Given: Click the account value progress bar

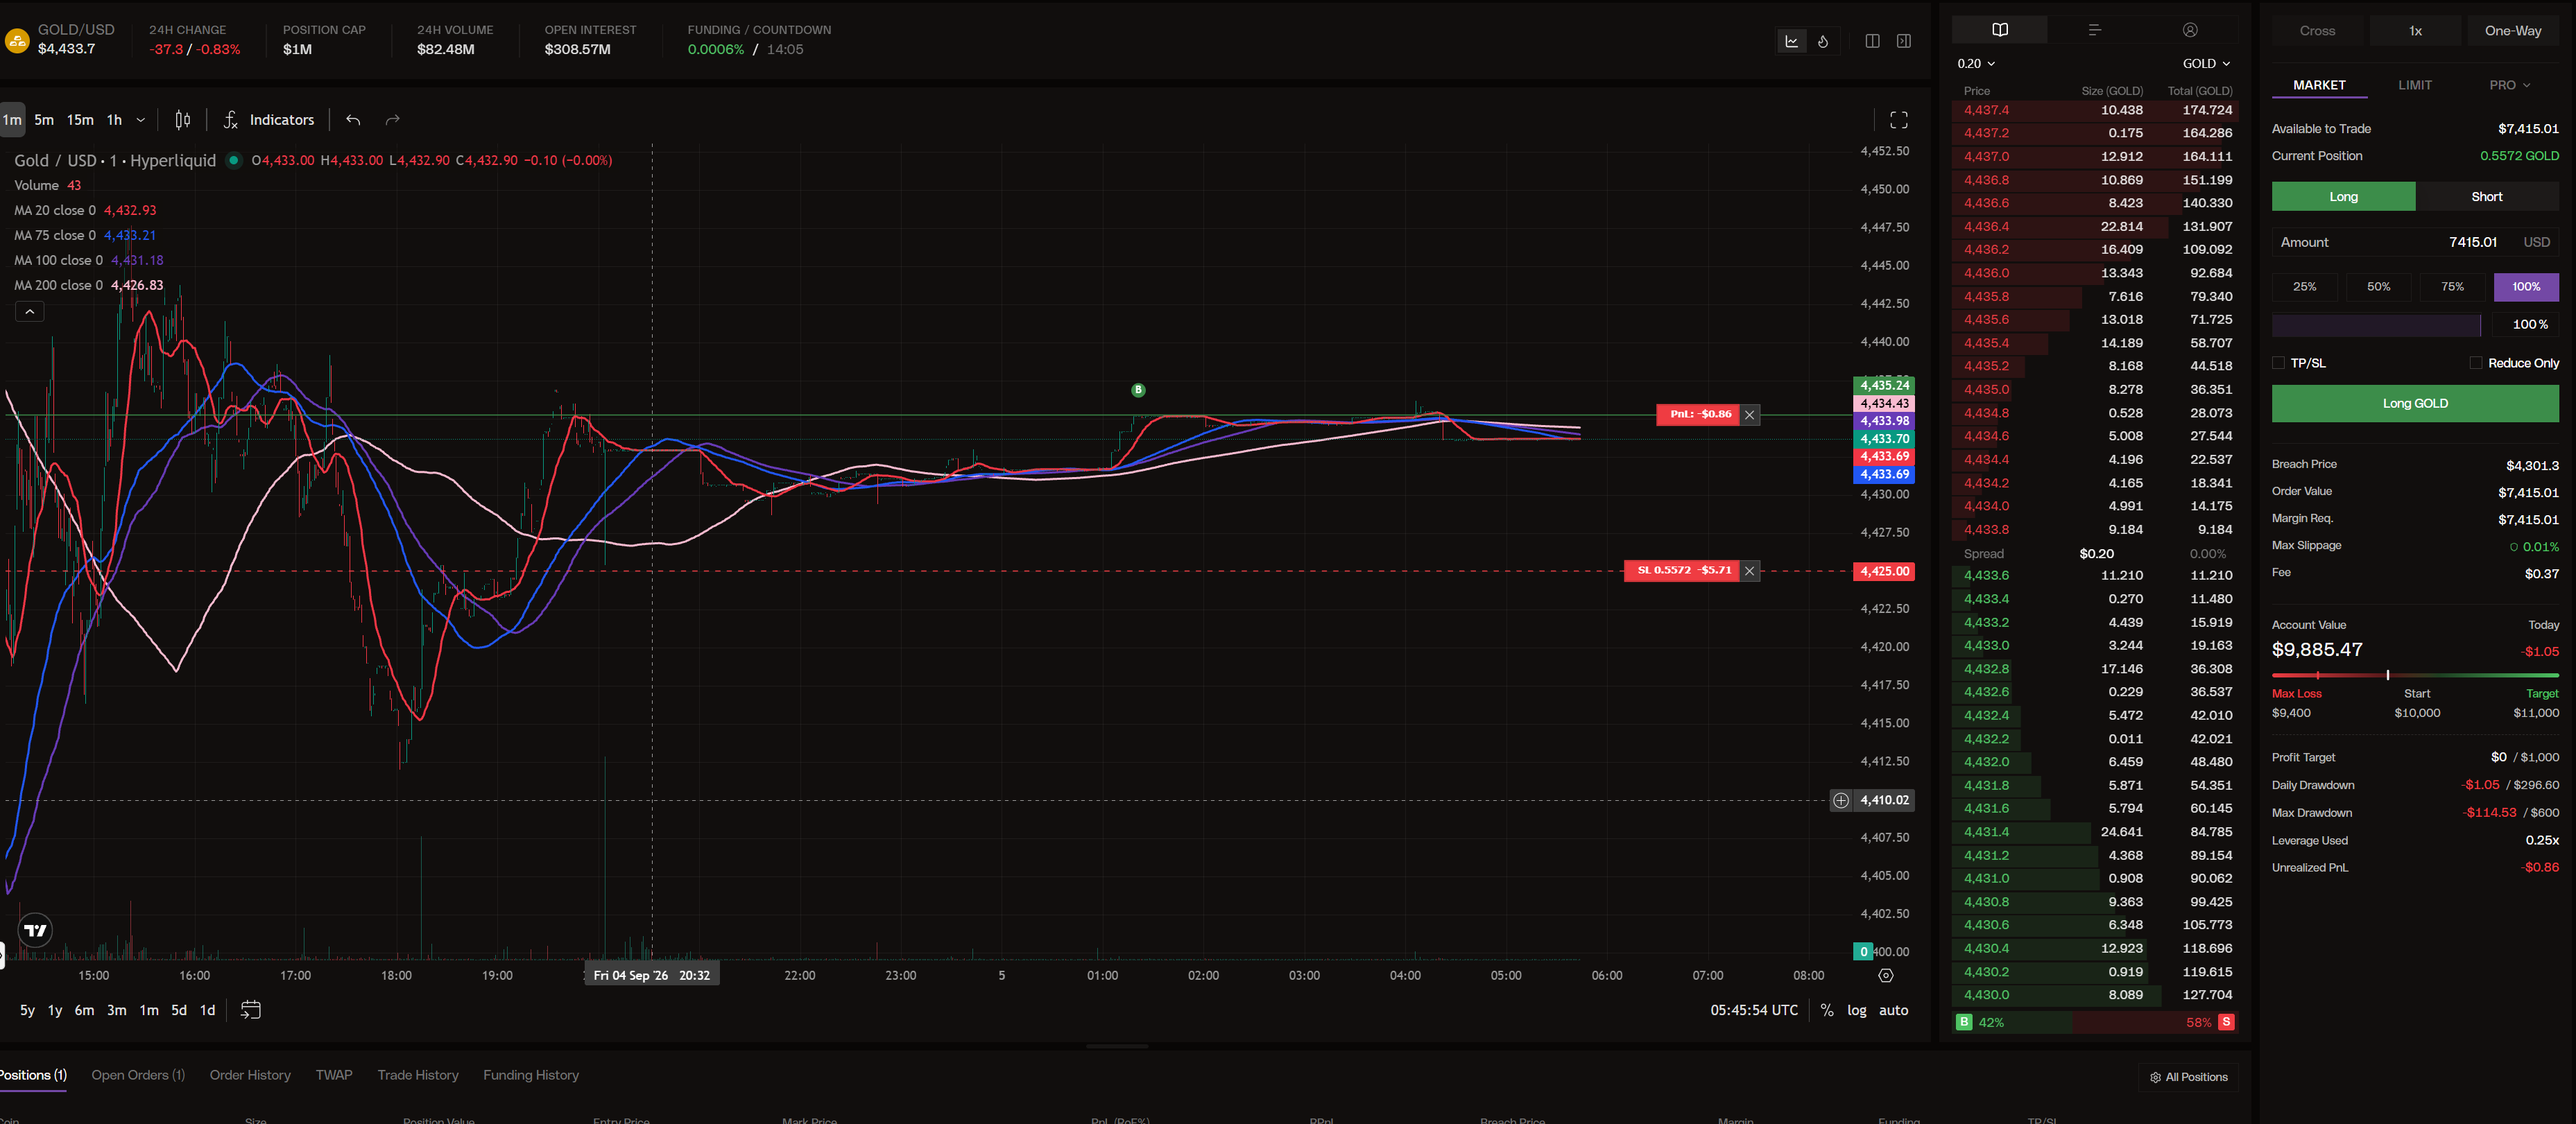Looking at the screenshot, I should click(x=2415, y=676).
